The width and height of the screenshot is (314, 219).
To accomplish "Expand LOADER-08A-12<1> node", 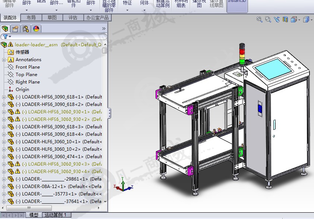I will point(4,187).
